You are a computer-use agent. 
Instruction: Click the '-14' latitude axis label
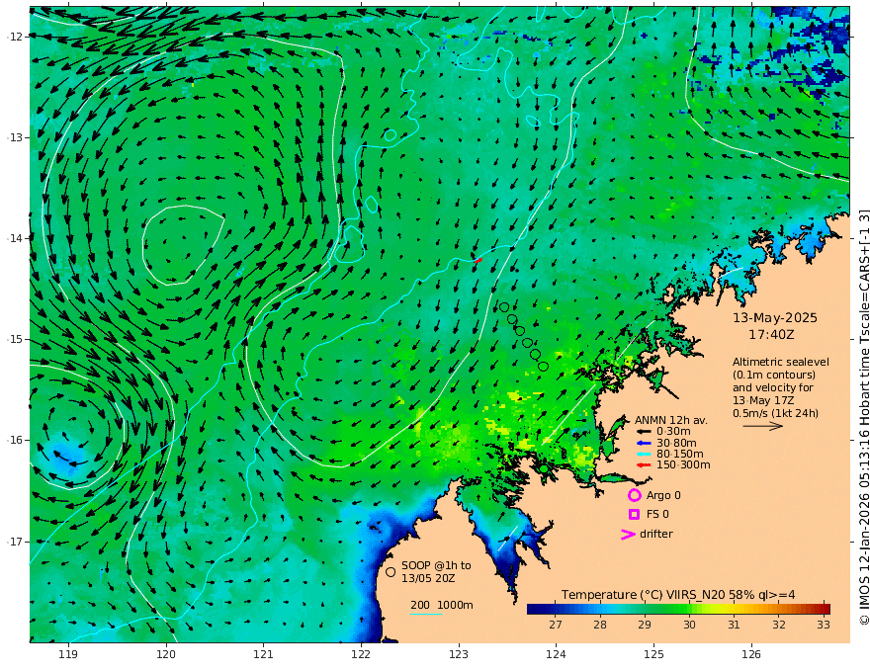[15, 238]
